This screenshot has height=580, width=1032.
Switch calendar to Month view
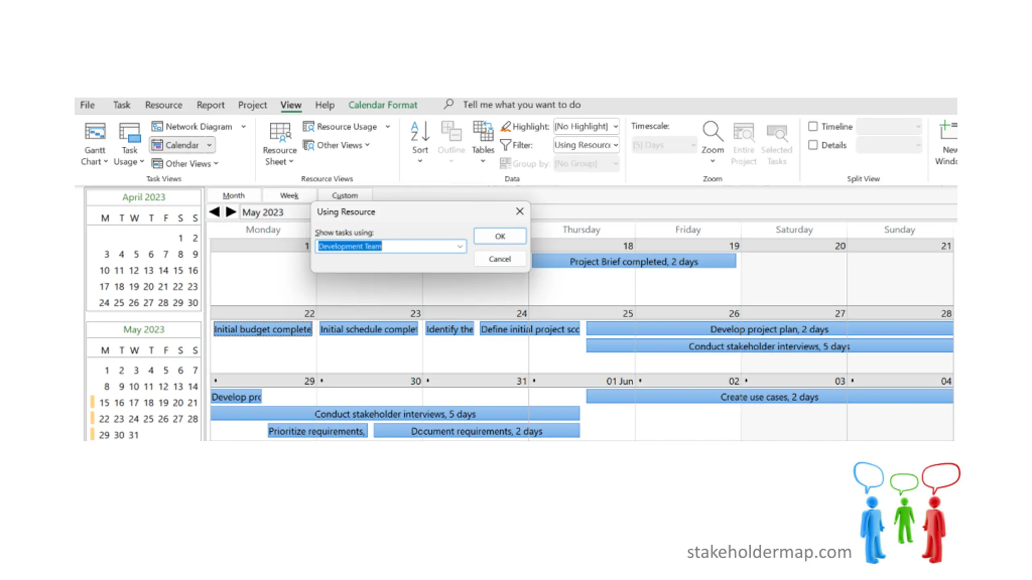233,195
